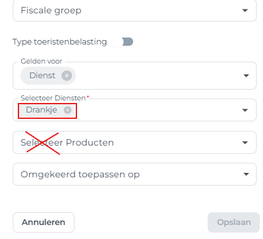Image resolution: width=263 pixels, height=239 pixels.
Task: Open the Selecteer Producten combo box
Action: tap(134, 142)
